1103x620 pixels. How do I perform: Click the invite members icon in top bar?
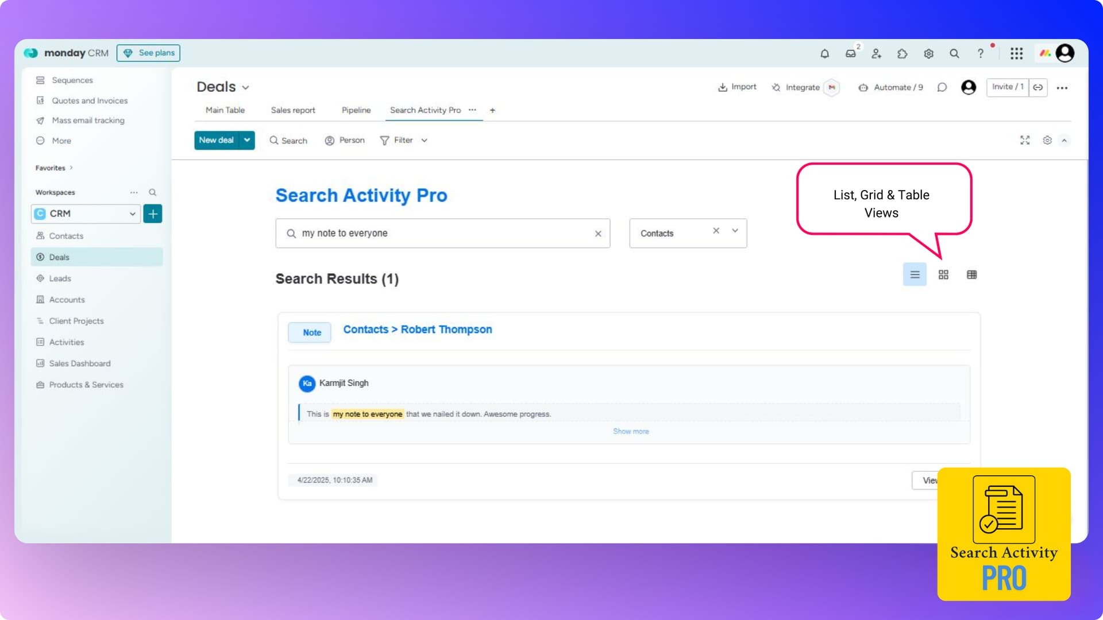(x=877, y=53)
